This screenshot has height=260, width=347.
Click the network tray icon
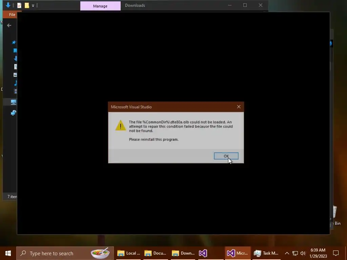click(x=295, y=253)
